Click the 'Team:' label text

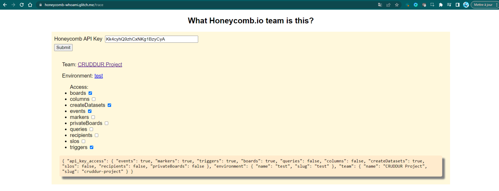[x=69, y=64]
